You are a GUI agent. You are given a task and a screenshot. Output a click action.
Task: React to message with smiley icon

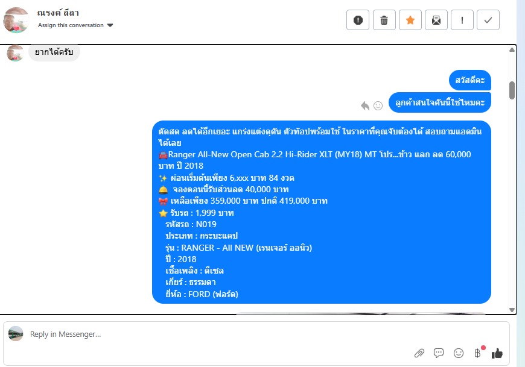coord(378,105)
